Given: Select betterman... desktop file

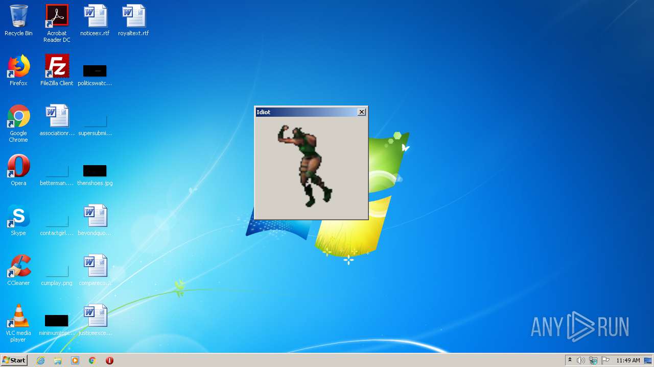Looking at the screenshot, I should [57, 175].
